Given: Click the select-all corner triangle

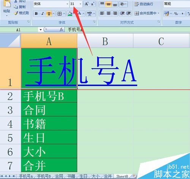Looking at the screenshot, I should (x=10, y=41).
